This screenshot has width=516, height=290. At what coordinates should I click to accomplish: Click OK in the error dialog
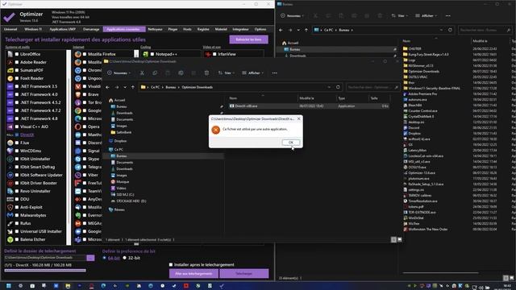290,143
